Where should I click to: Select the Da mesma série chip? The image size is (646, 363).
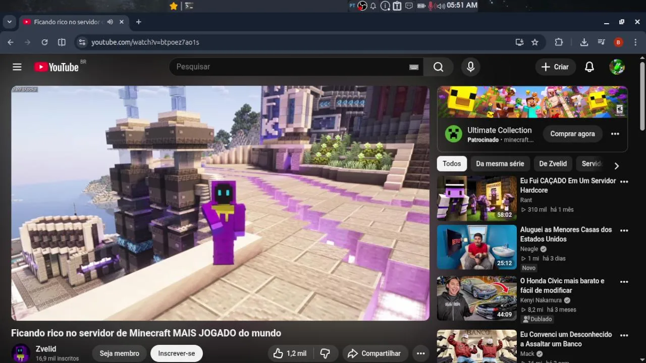[x=500, y=164]
